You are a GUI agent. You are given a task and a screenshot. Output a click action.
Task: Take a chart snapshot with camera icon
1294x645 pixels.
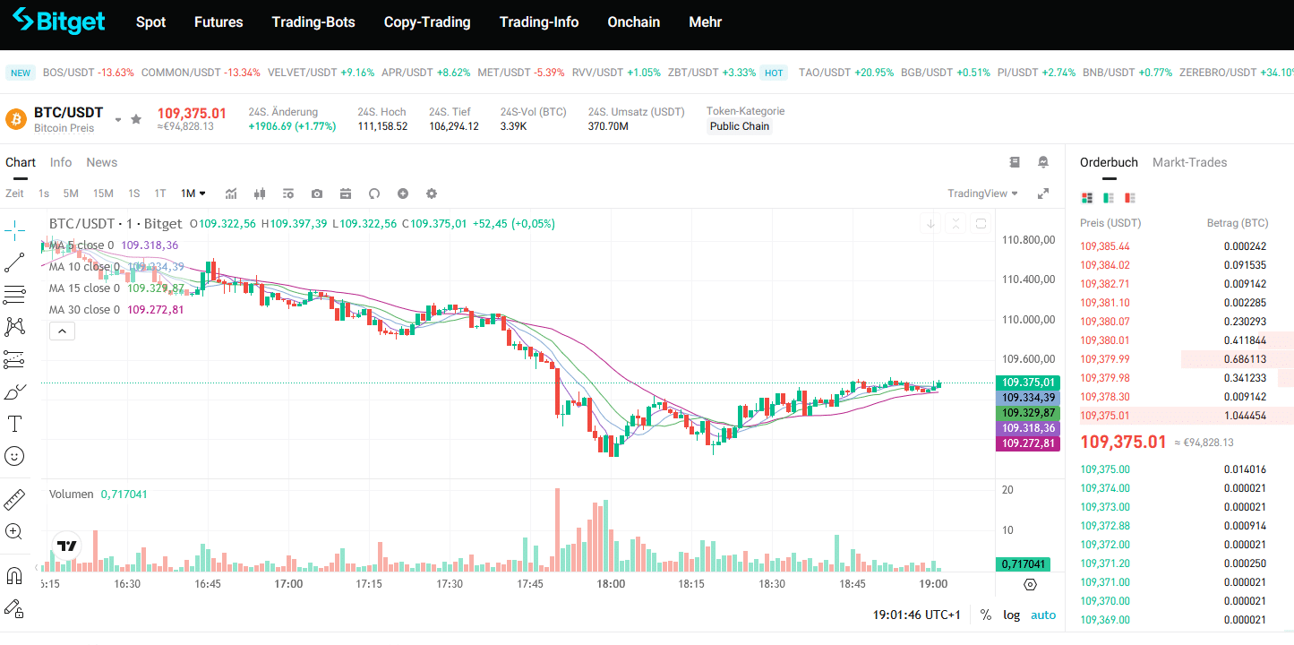[317, 193]
